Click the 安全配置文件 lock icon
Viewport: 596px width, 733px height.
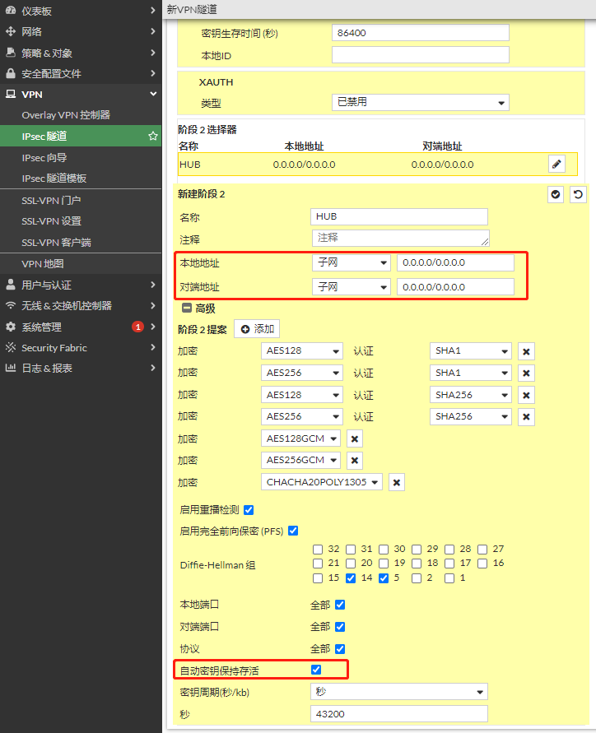pyautogui.click(x=11, y=73)
